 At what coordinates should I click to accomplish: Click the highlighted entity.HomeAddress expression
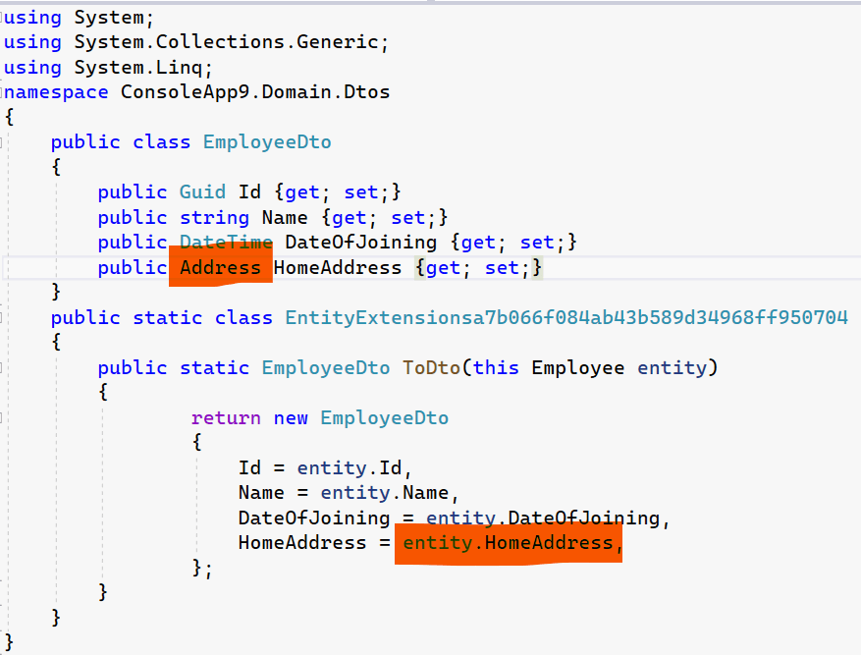coord(508,543)
